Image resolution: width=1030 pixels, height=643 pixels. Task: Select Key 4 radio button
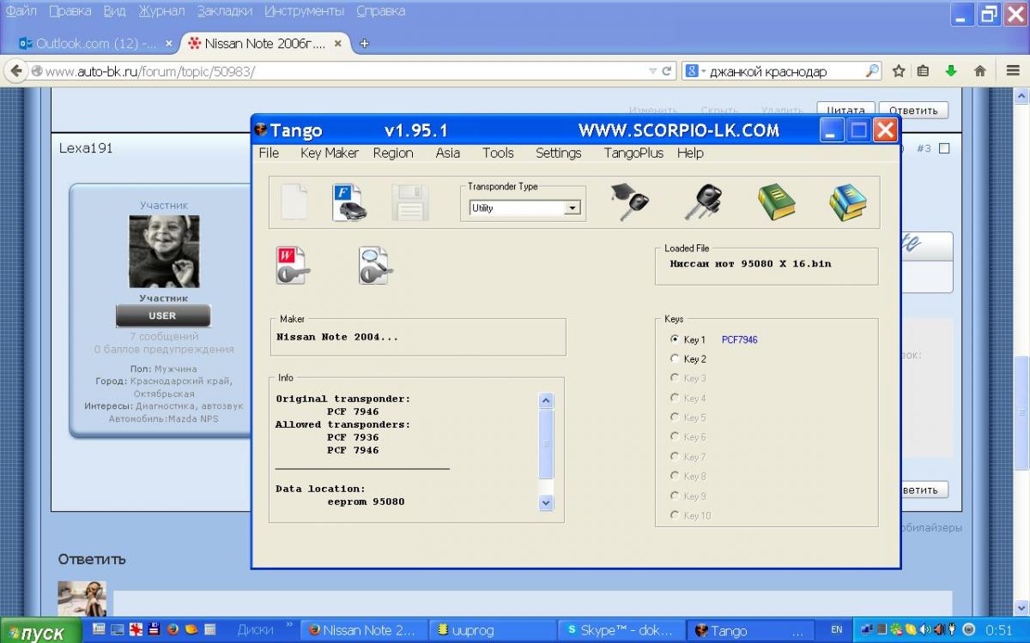coord(675,398)
